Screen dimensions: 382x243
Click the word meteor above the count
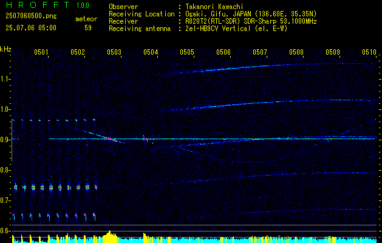coord(86,19)
